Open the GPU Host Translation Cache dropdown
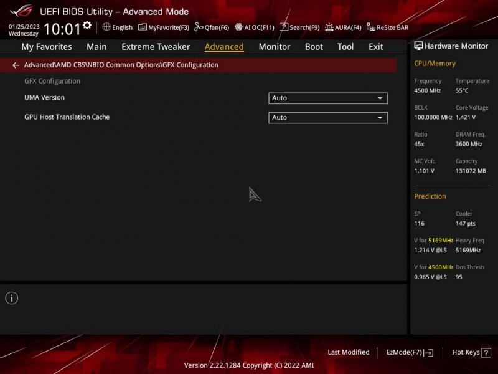Screen dimensions: 498x374 tap(328, 118)
